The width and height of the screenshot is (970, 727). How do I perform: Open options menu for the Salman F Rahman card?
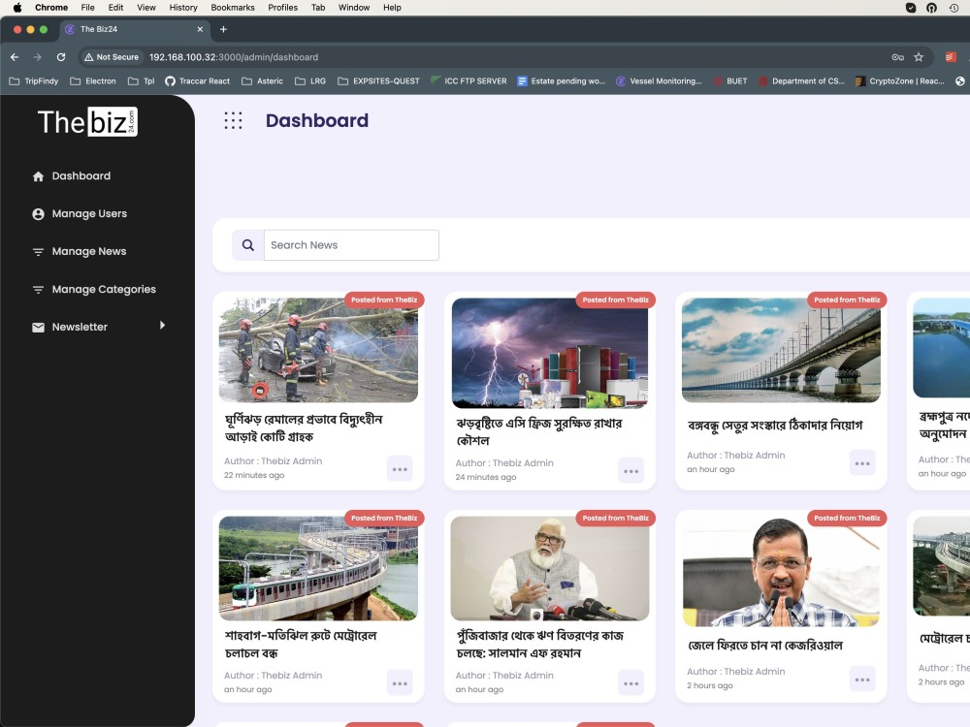point(631,683)
